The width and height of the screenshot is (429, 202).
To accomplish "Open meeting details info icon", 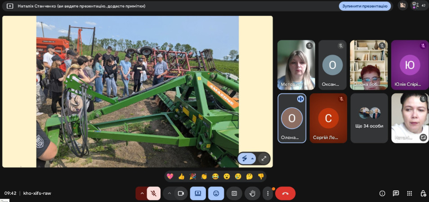I will 382,193.
